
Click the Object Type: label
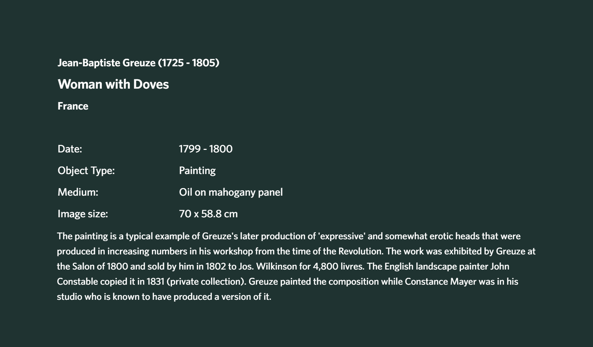point(86,170)
